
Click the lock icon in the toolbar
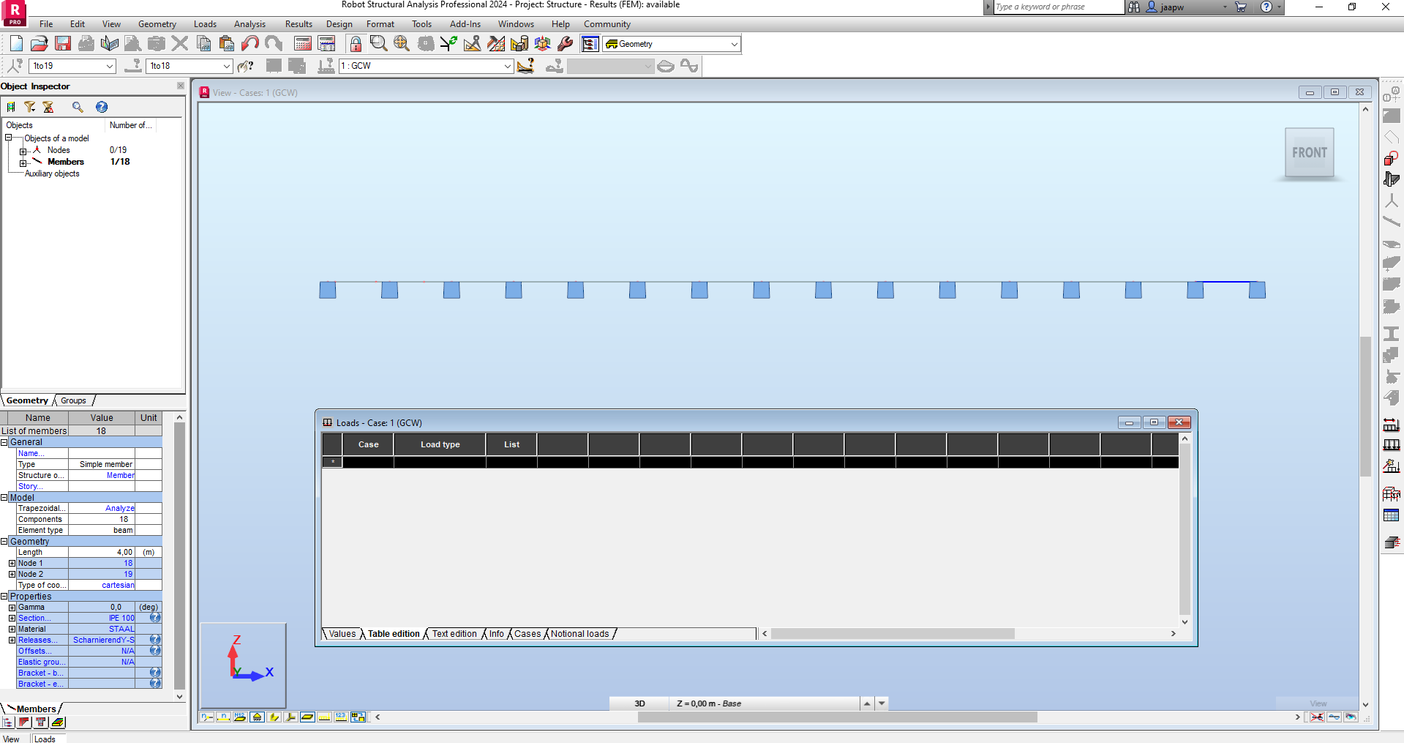[x=356, y=43]
